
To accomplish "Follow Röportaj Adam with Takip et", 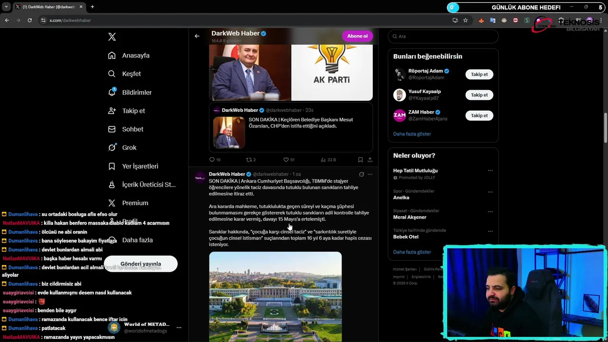I will coord(479,75).
